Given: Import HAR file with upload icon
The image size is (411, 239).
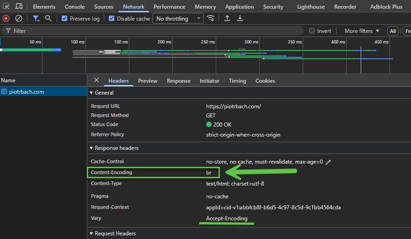Looking at the screenshot, I should (x=227, y=18).
